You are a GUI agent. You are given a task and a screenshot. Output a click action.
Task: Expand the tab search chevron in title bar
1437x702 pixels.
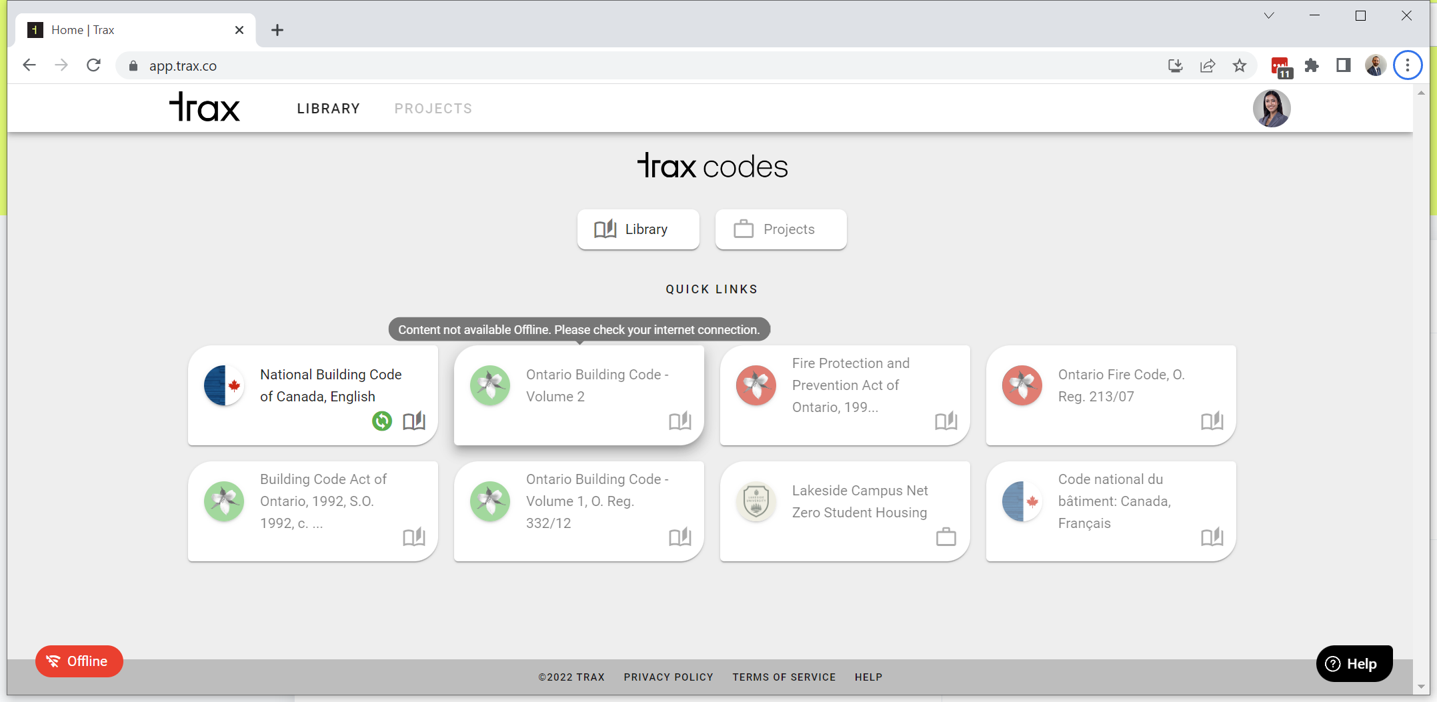click(x=1269, y=16)
